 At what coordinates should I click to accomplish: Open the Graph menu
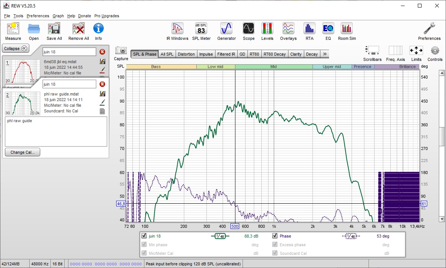(58, 16)
